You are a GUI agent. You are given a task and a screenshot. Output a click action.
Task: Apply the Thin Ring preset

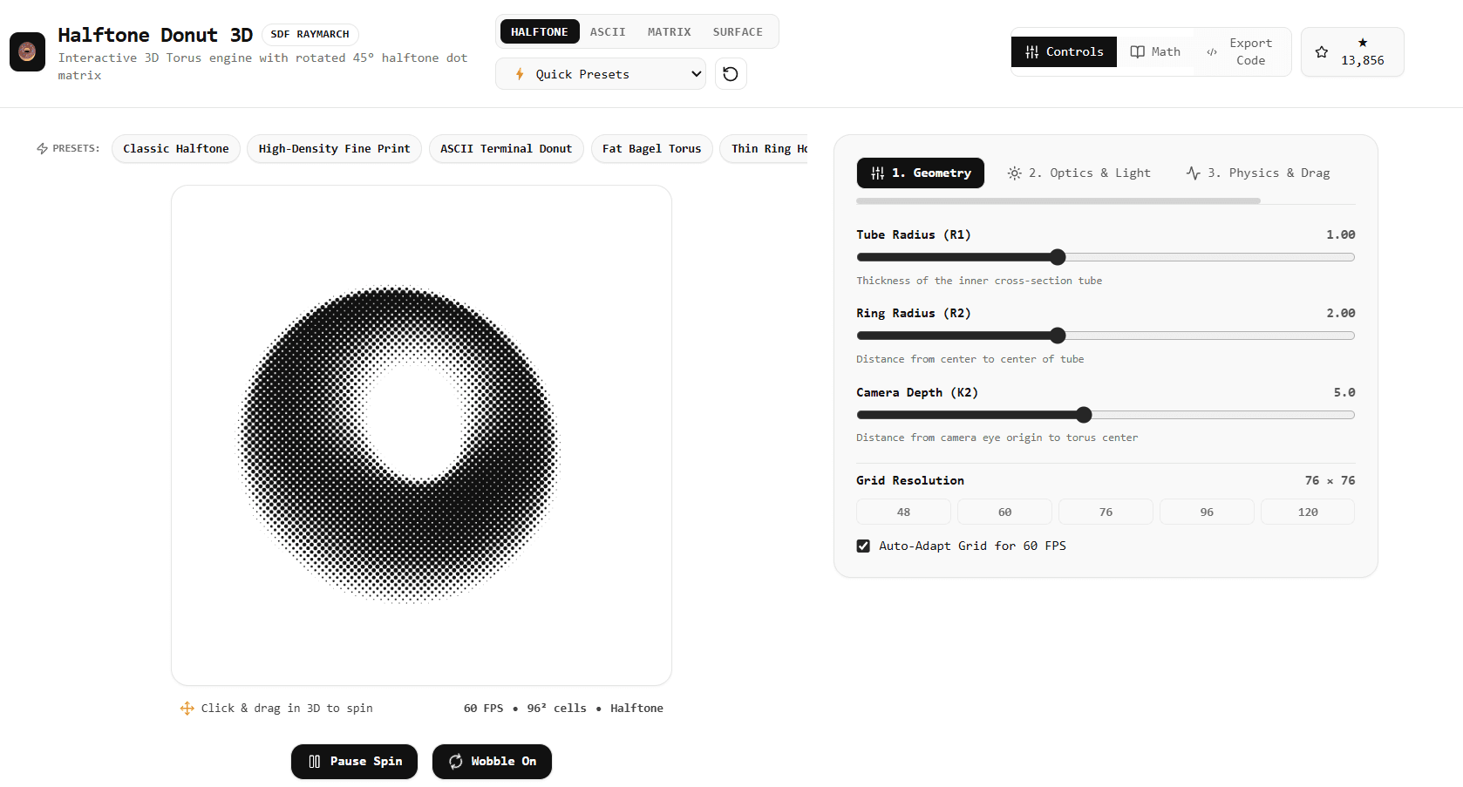[x=765, y=149]
